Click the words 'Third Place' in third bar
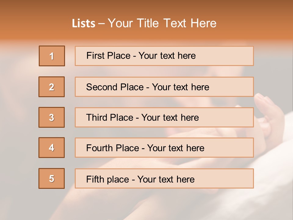Image resolution: width=293 pixels, height=220 pixels. tap(110, 117)
